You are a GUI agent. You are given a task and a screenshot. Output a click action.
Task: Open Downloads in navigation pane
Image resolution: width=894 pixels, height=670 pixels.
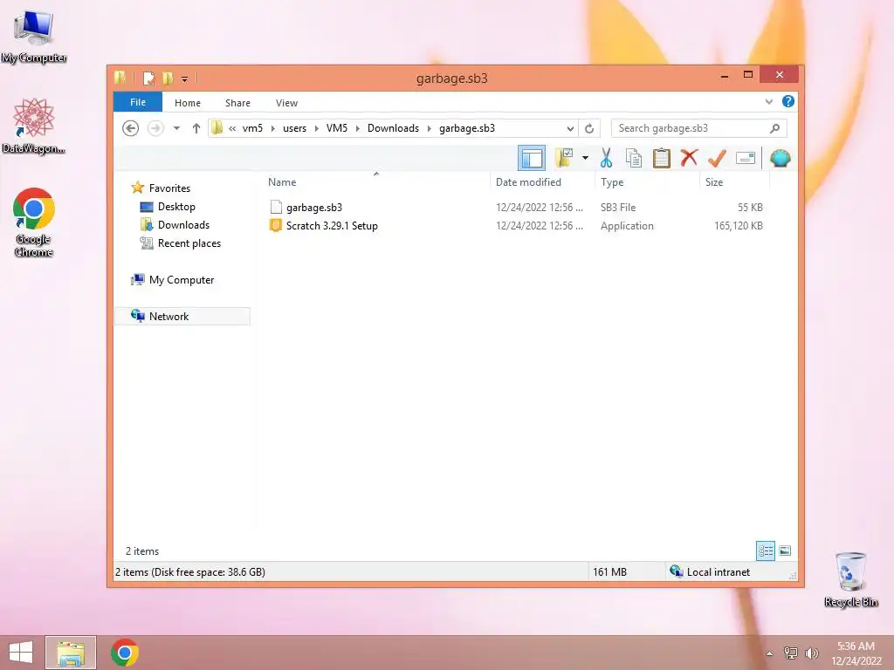click(x=183, y=225)
